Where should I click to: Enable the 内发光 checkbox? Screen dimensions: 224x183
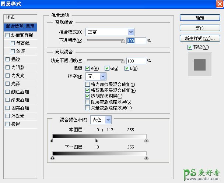(x=8, y=76)
